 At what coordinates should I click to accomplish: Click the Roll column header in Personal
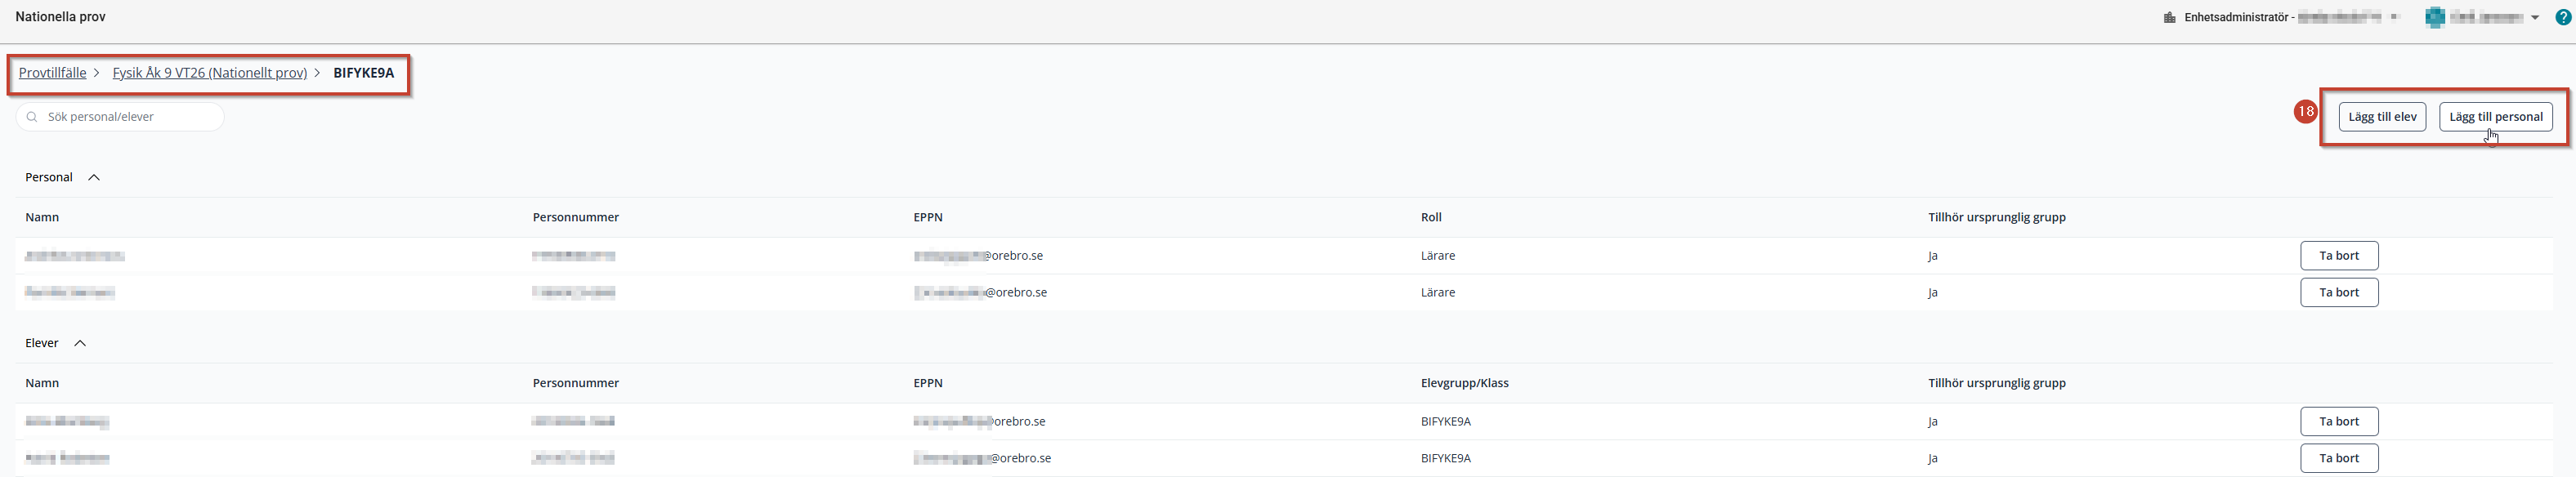(1431, 218)
